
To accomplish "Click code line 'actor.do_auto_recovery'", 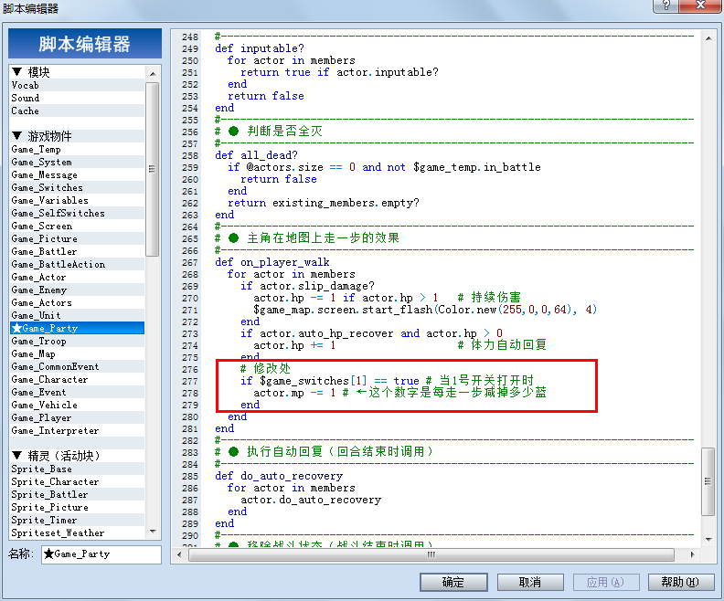I will pos(311,500).
